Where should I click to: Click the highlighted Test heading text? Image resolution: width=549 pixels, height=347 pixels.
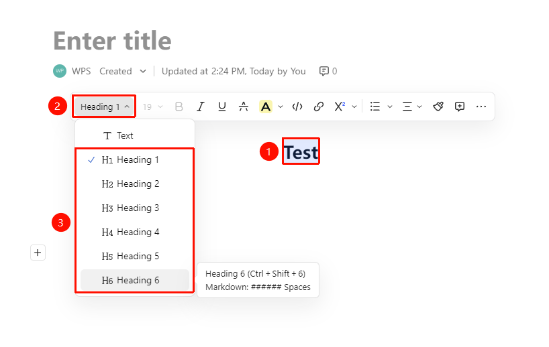[x=301, y=152]
